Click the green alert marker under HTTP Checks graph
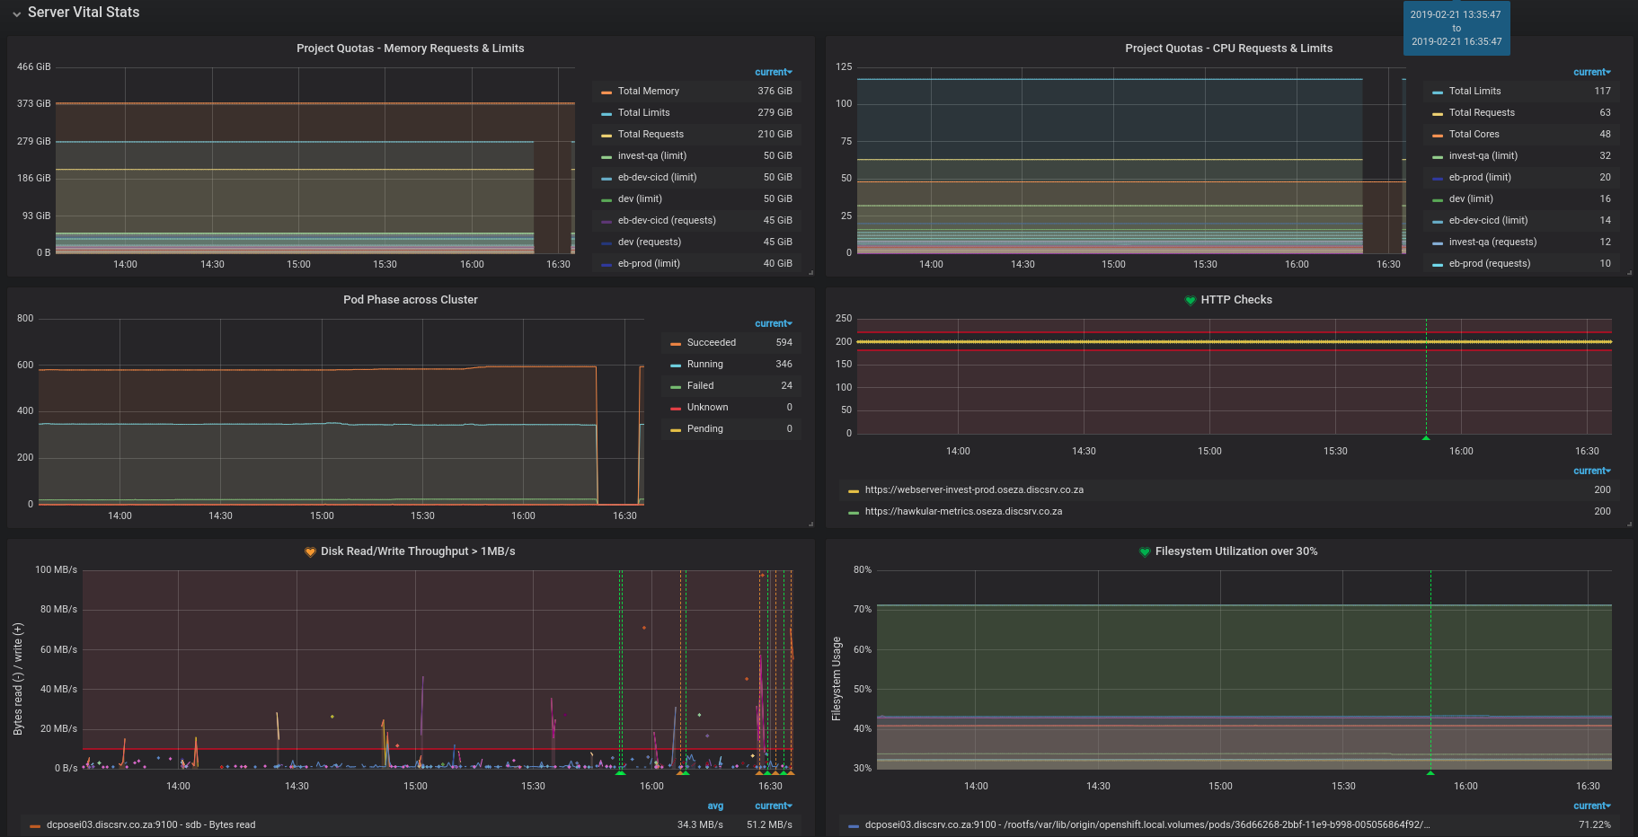 click(1426, 437)
